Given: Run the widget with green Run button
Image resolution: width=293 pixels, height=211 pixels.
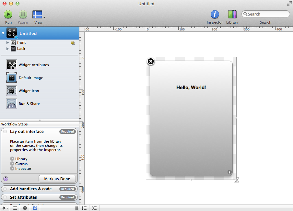Looking at the screenshot, I should 8,14.
